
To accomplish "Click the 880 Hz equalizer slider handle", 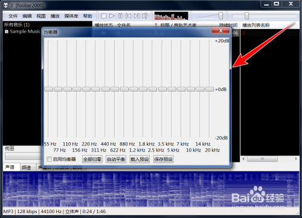I will point(124,89).
